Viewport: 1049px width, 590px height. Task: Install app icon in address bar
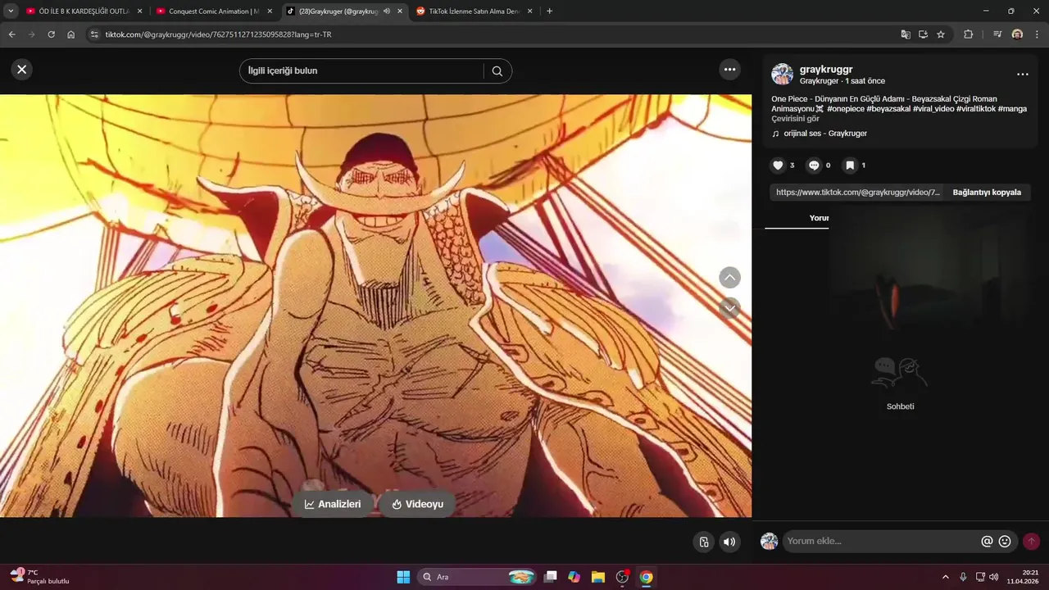point(923,34)
